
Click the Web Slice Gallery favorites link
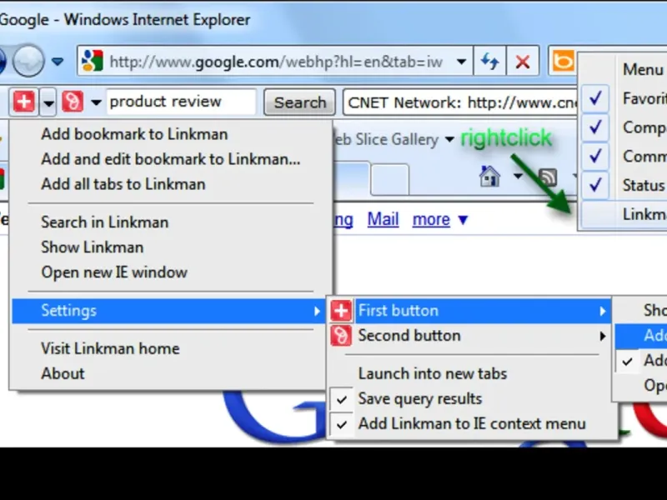click(x=385, y=139)
